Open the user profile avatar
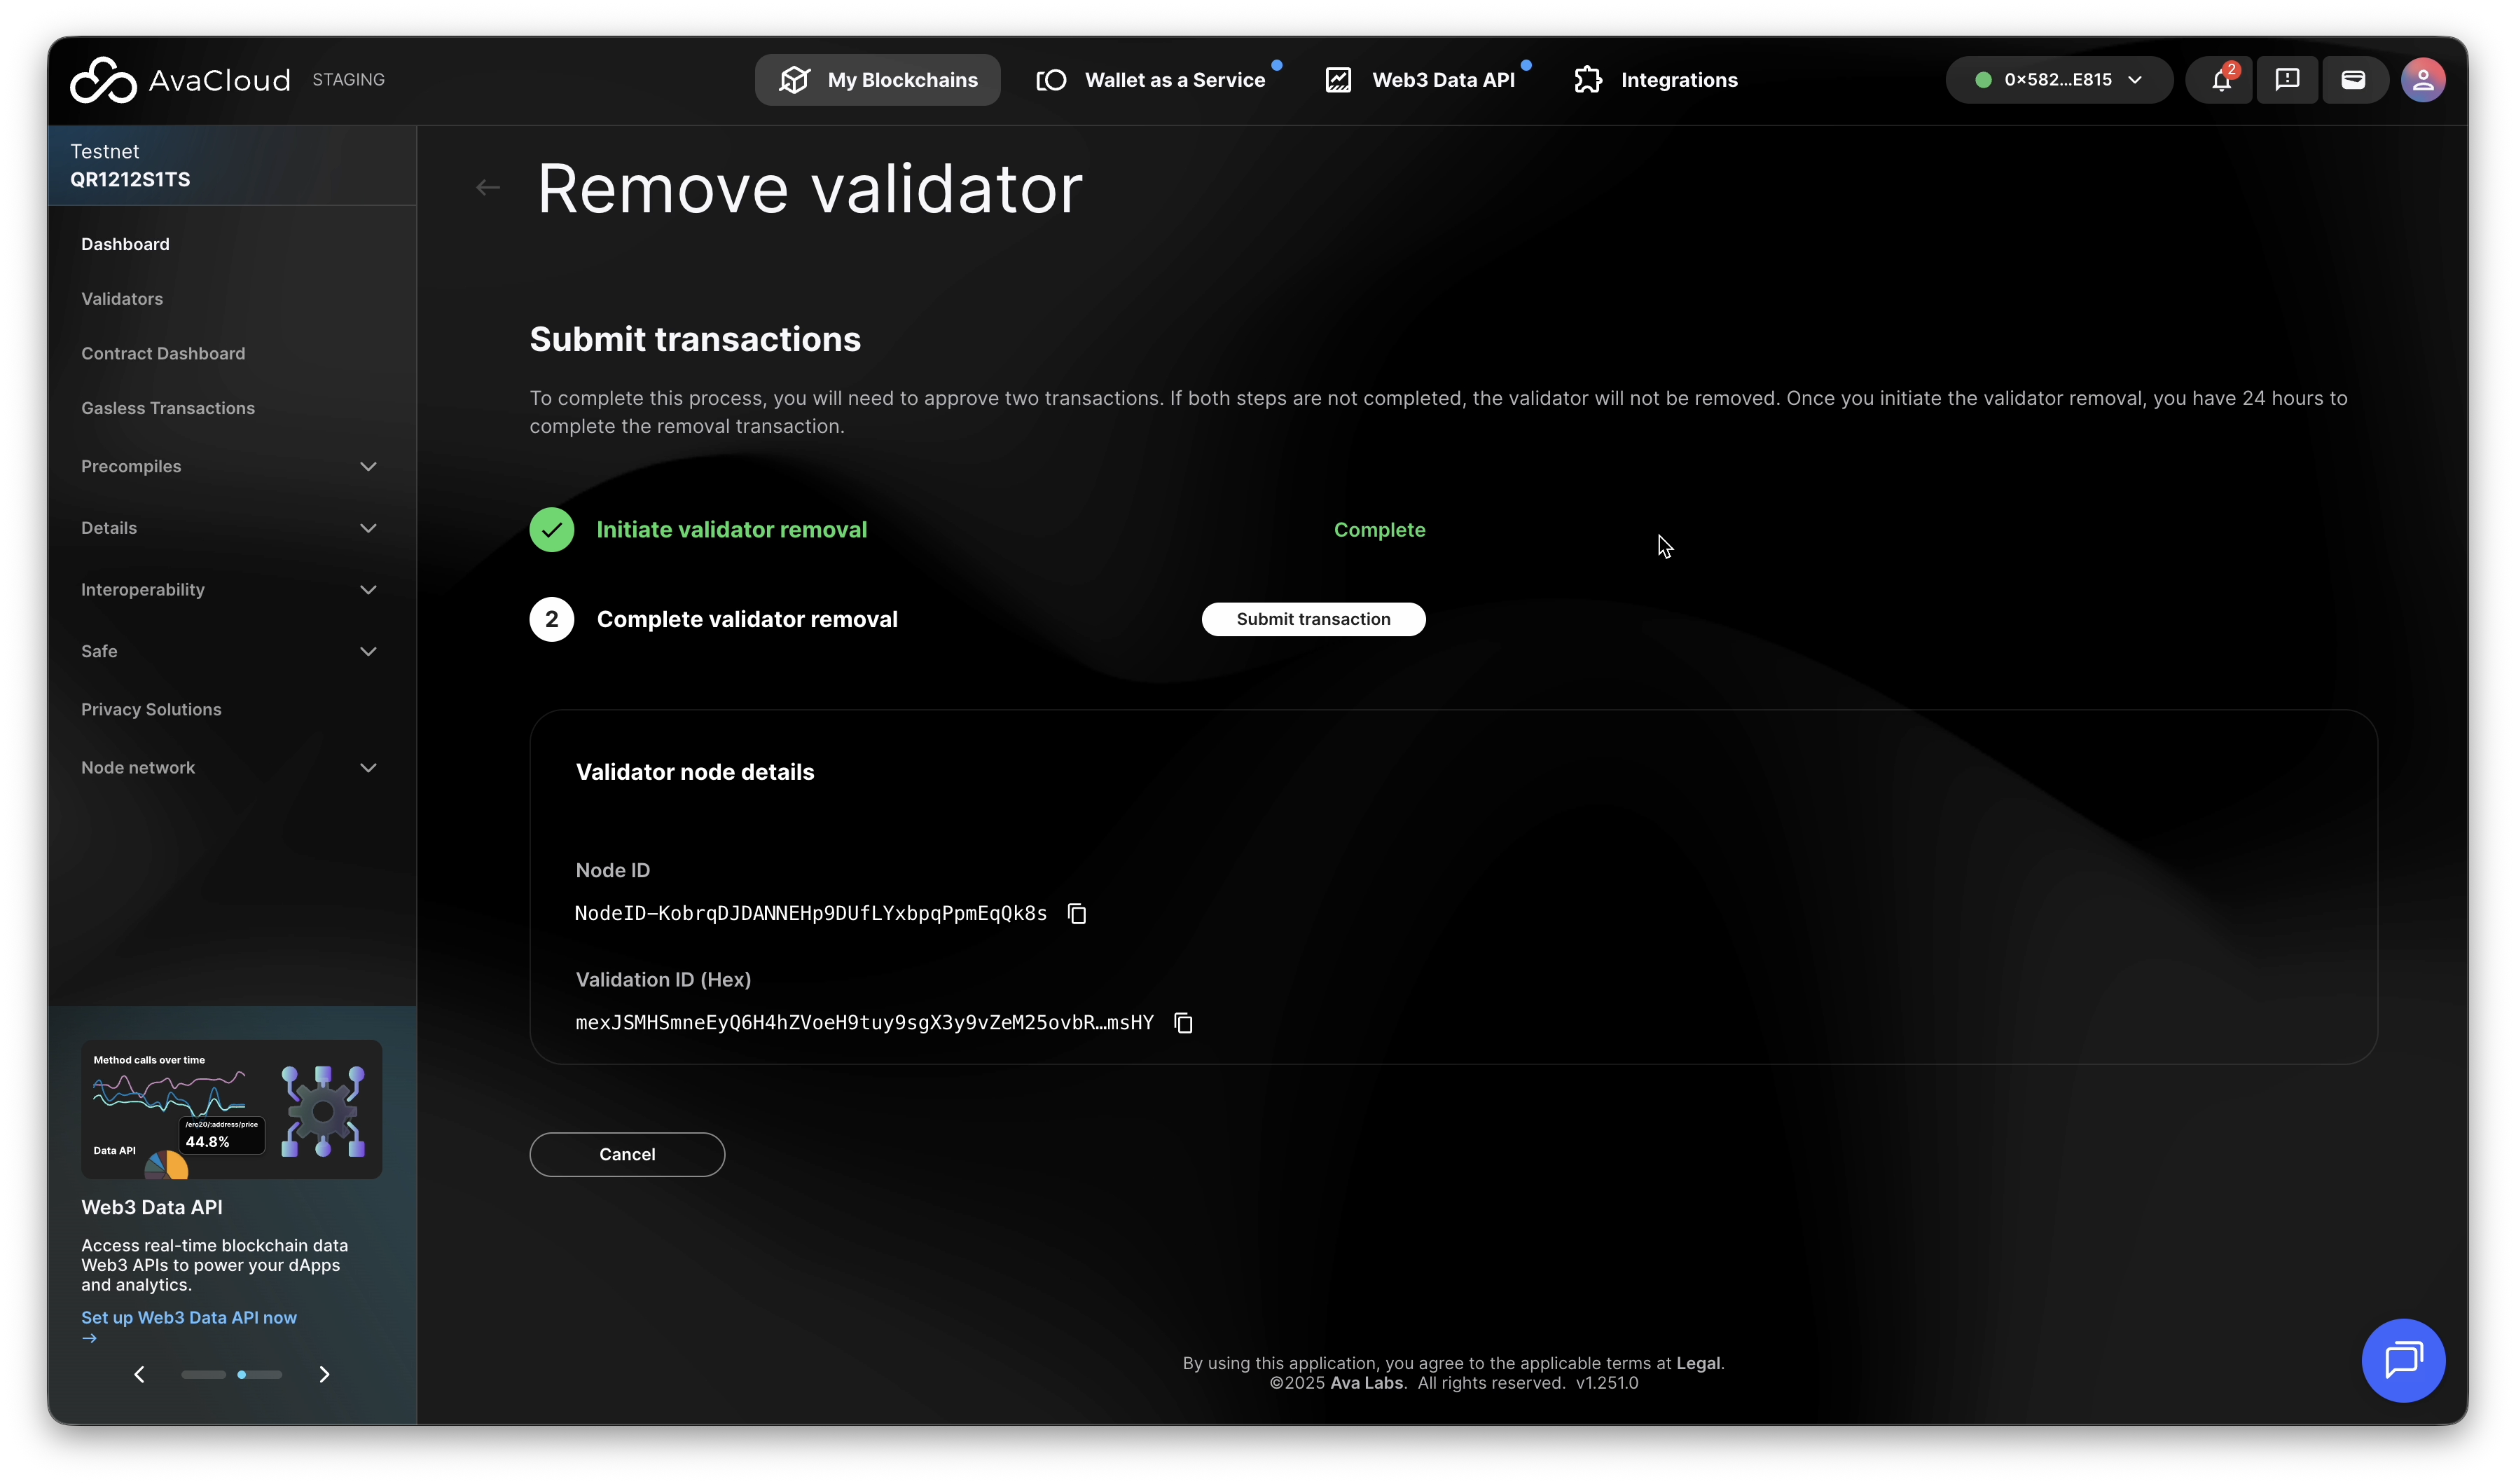This screenshot has height=1484, width=2516. 2423,80
